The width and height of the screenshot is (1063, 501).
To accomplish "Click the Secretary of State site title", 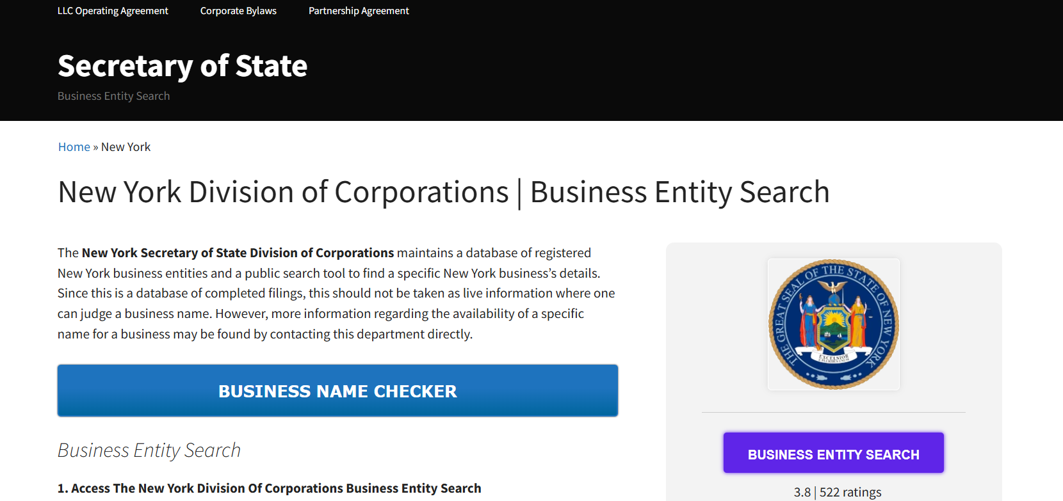I will (x=182, y=65).
